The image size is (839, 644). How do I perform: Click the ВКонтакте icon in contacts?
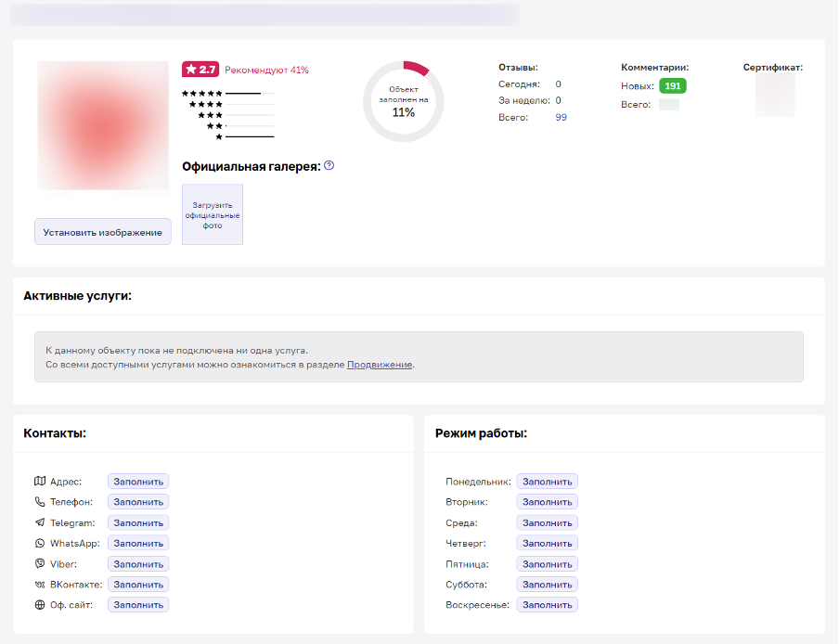pyautogui.click(x=40, y=585)
